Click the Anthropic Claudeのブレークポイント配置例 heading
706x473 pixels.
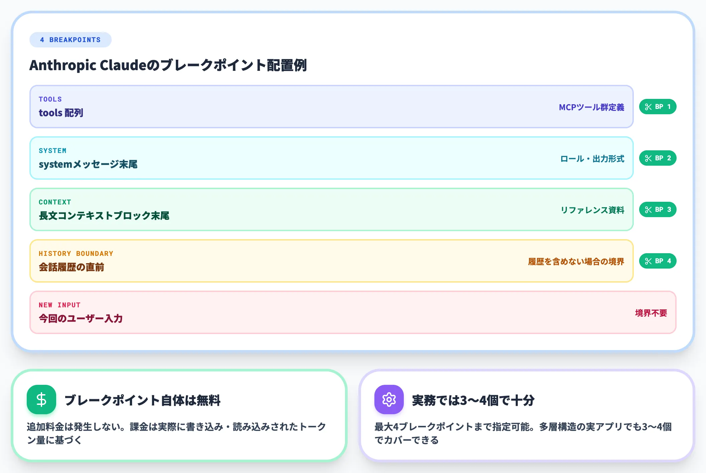coord(168,65)
